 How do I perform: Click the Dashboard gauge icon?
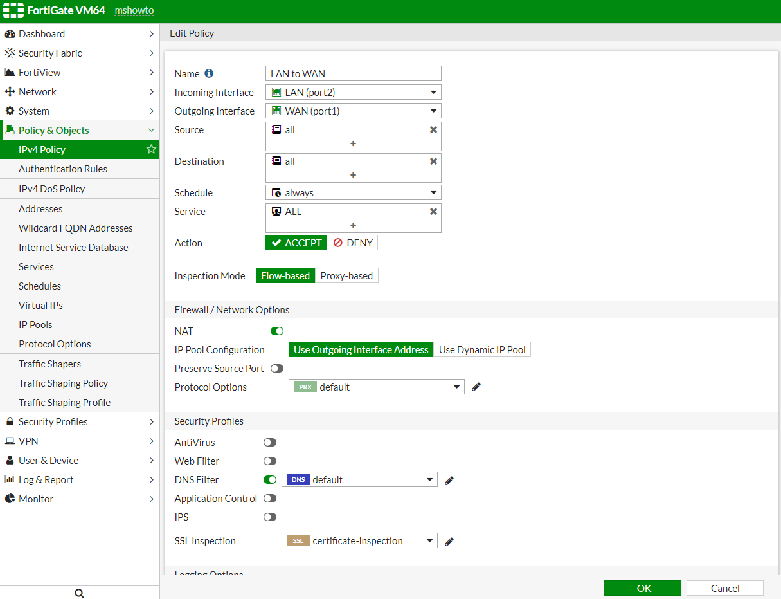coord(10,34)
